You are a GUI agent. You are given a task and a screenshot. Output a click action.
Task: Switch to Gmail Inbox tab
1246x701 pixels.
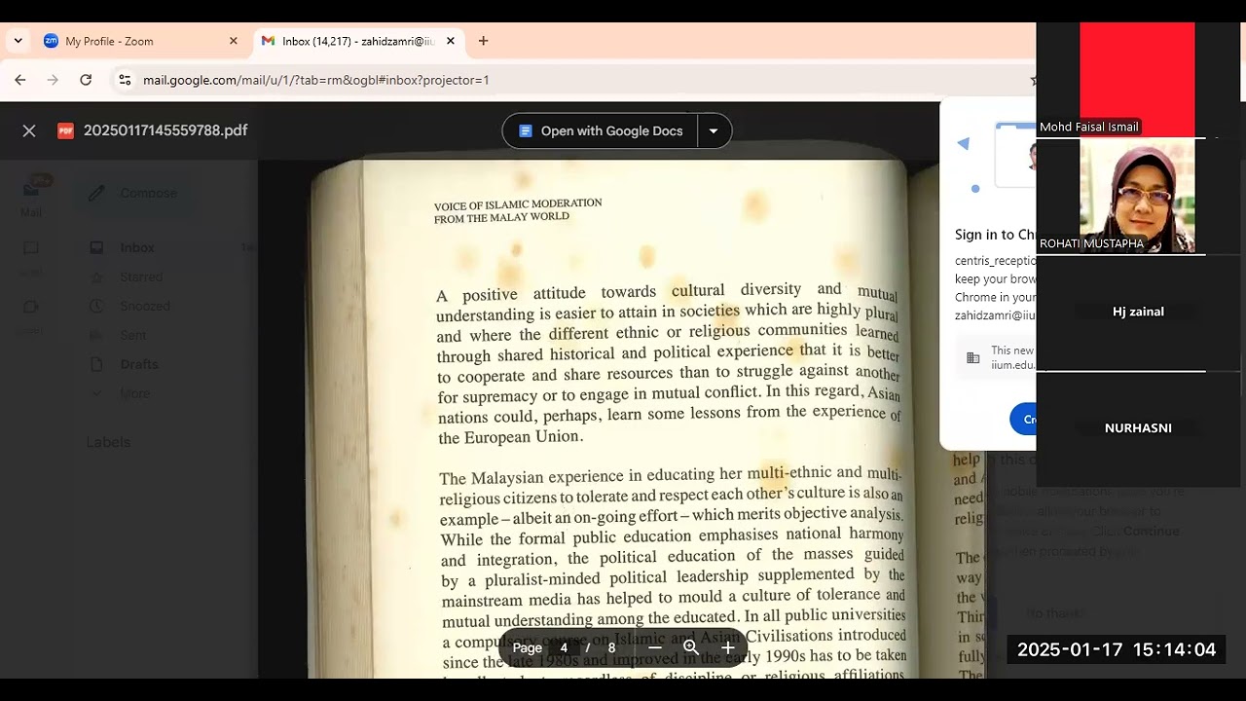click(x=357, y=41)
